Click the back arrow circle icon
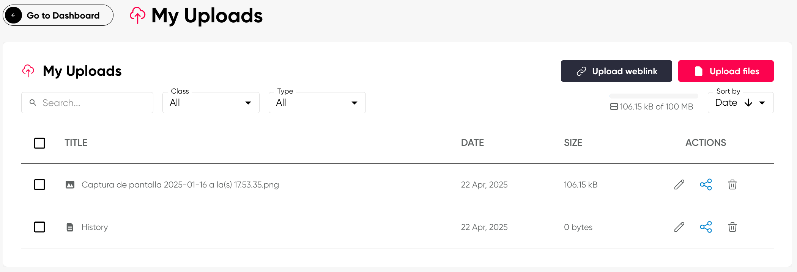Screen dimensions: 797x272 [x=14, y=16]
